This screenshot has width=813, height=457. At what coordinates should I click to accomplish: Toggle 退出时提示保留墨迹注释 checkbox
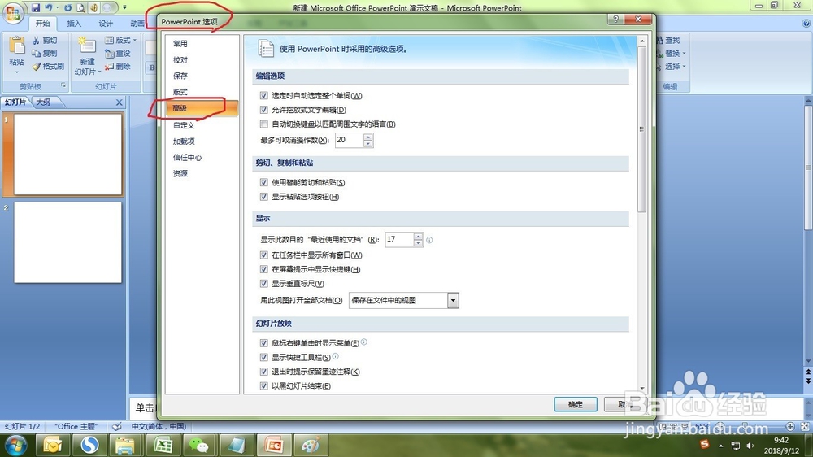point(264,372)
